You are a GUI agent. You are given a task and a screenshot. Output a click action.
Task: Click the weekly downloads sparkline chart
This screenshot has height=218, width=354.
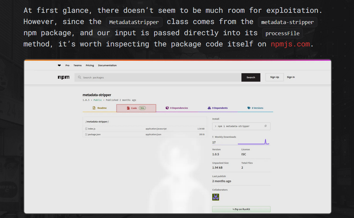point(253,142)
